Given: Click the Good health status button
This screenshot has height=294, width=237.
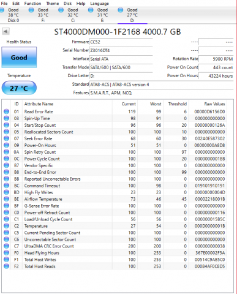Looking at the screenshot, I should tap(19, 58).
